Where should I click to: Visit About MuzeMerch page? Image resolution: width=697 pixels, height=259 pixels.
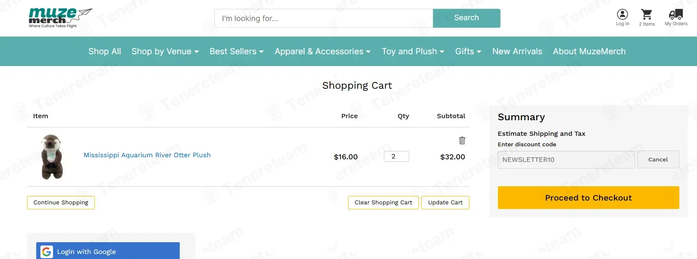589,51
